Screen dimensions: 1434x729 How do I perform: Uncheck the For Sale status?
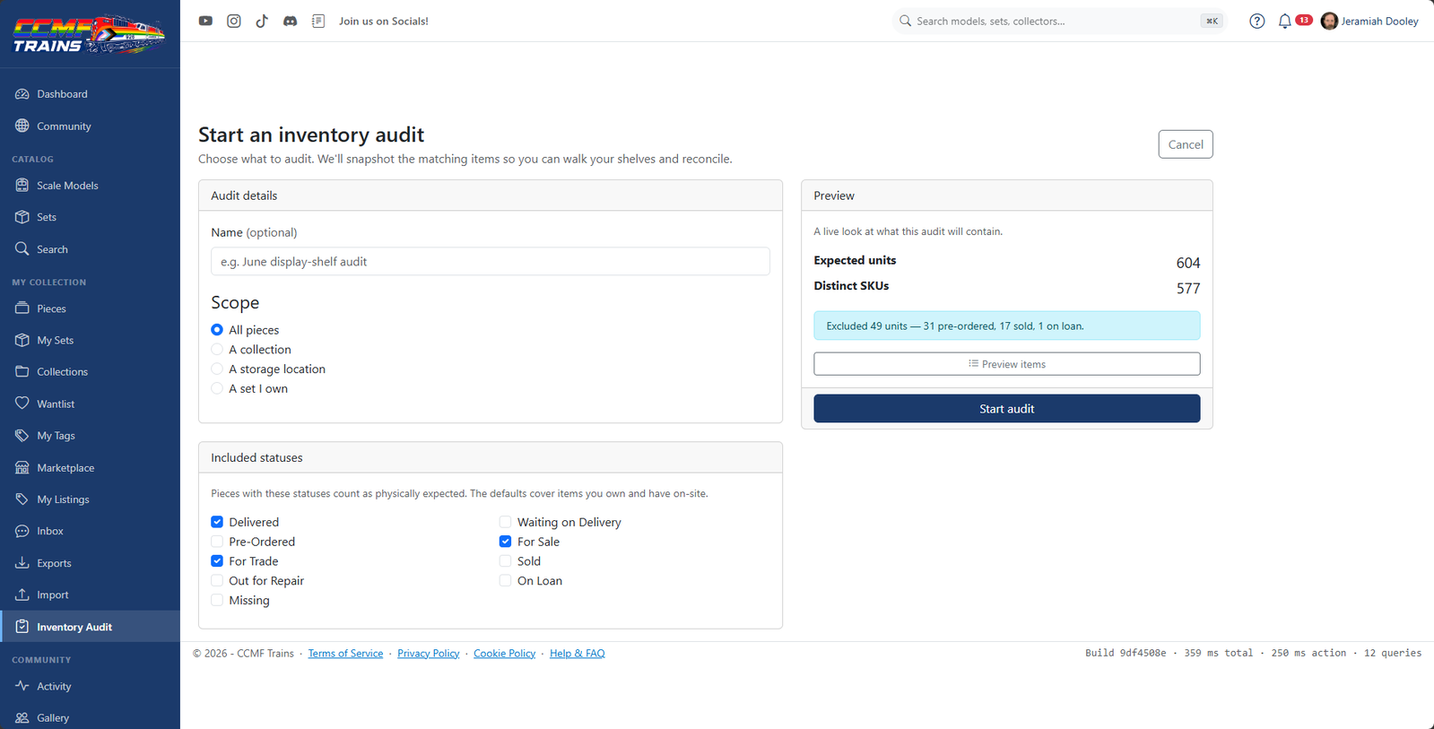point(505,542)
